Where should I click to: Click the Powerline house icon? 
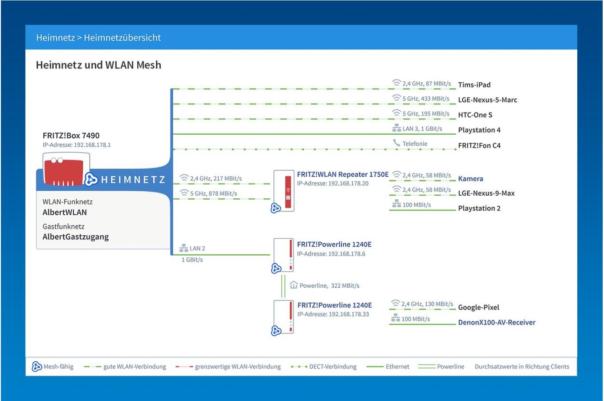[294, 285]
